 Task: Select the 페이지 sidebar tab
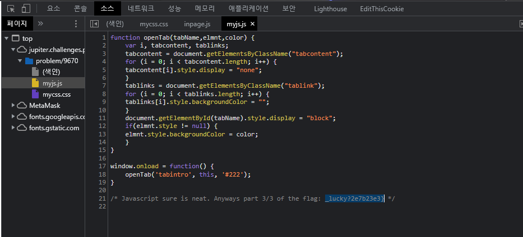pos(17,23)
